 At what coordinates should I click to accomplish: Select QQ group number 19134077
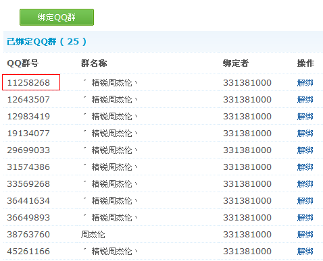(x=28, y=134)
